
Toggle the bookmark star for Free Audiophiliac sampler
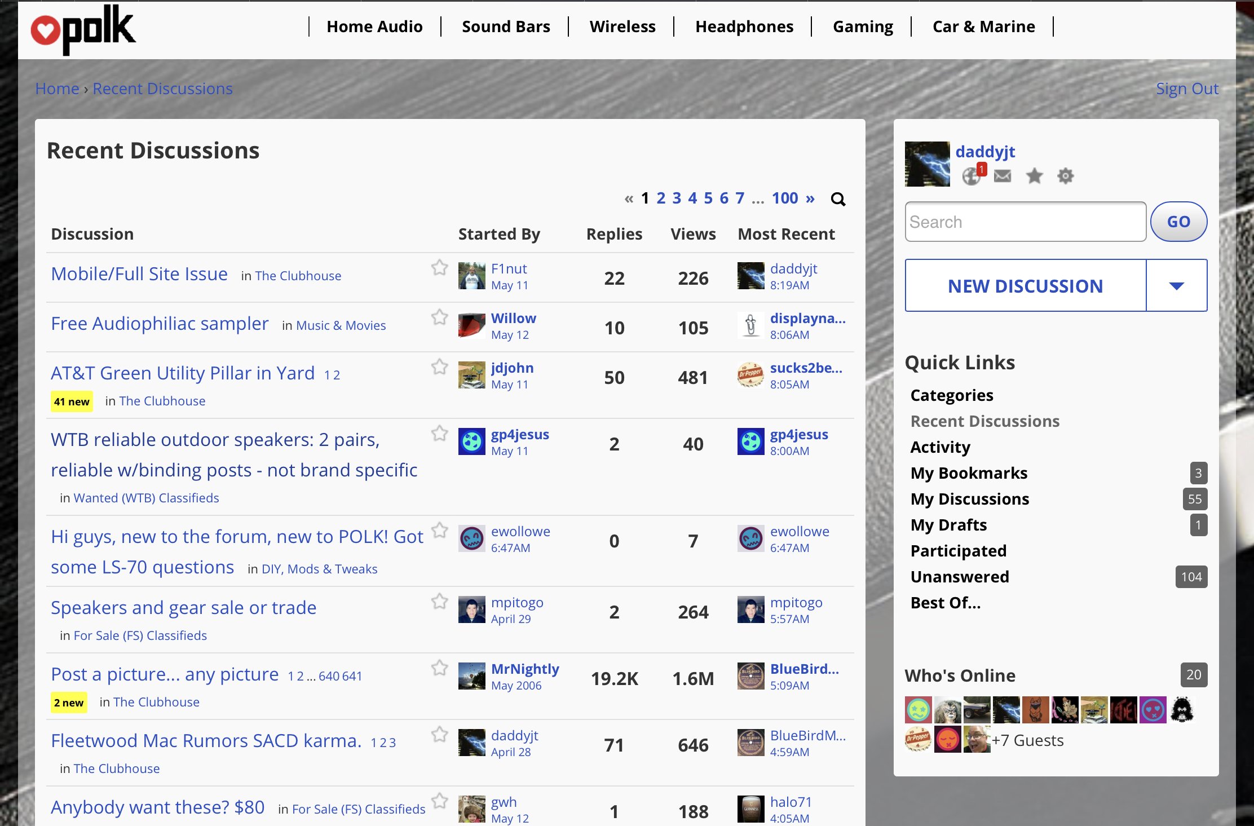(440, 317)
